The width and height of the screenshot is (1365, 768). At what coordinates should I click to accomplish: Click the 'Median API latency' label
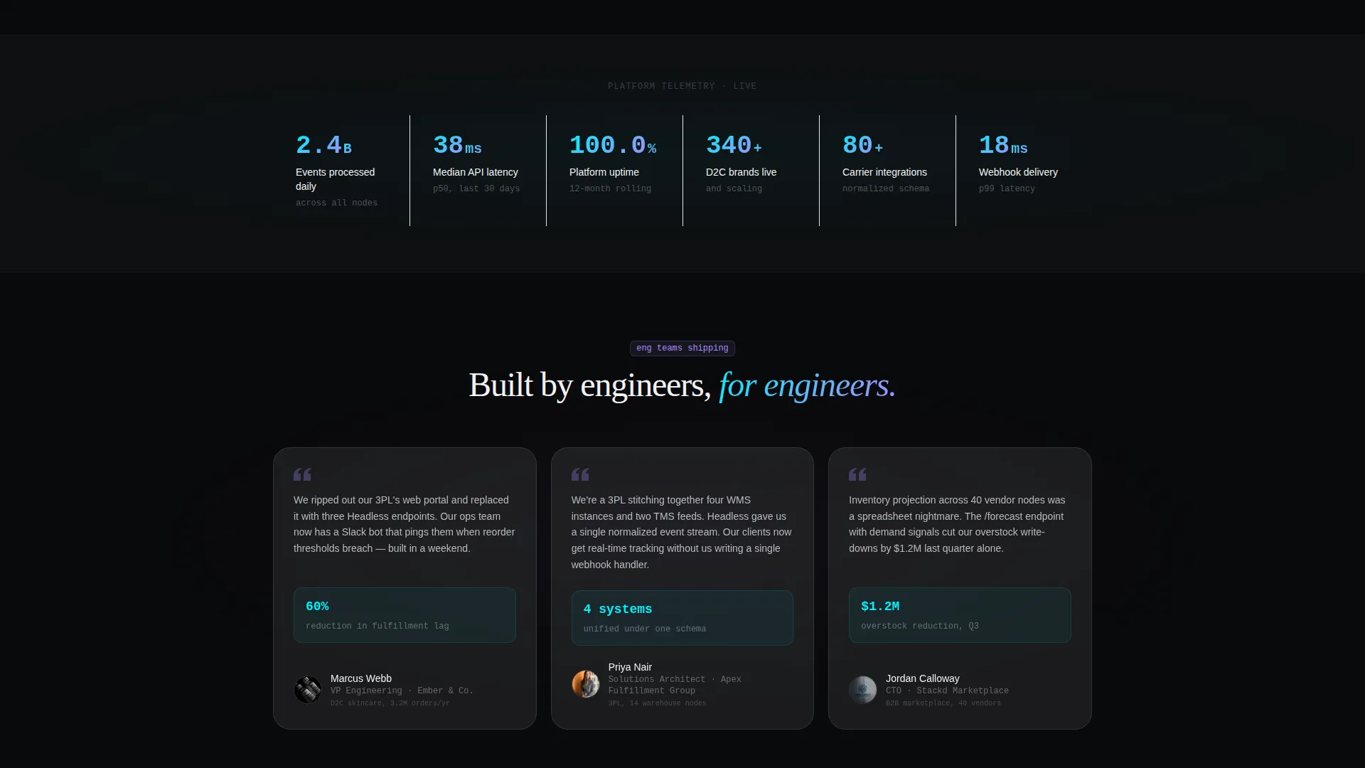click(476, 172)
